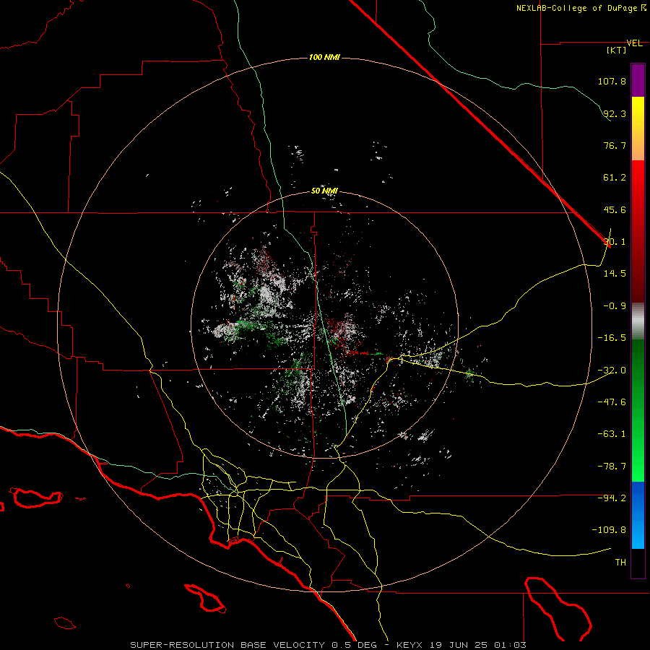Screen dimensions: 650x650
Task: Click the -32.0 legend value
Action: (612, 370)
